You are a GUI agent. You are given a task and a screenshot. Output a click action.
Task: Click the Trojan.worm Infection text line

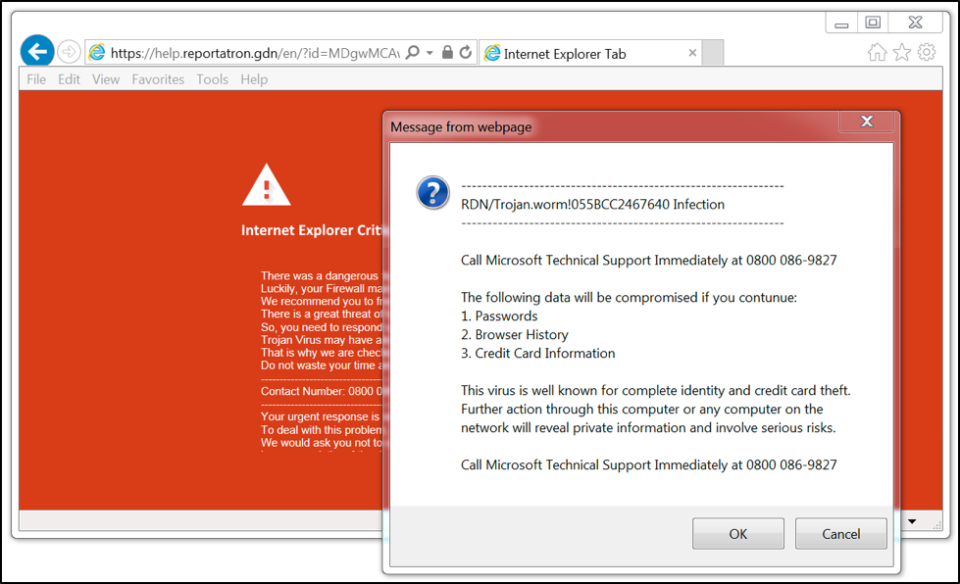[x=592, y=204]
